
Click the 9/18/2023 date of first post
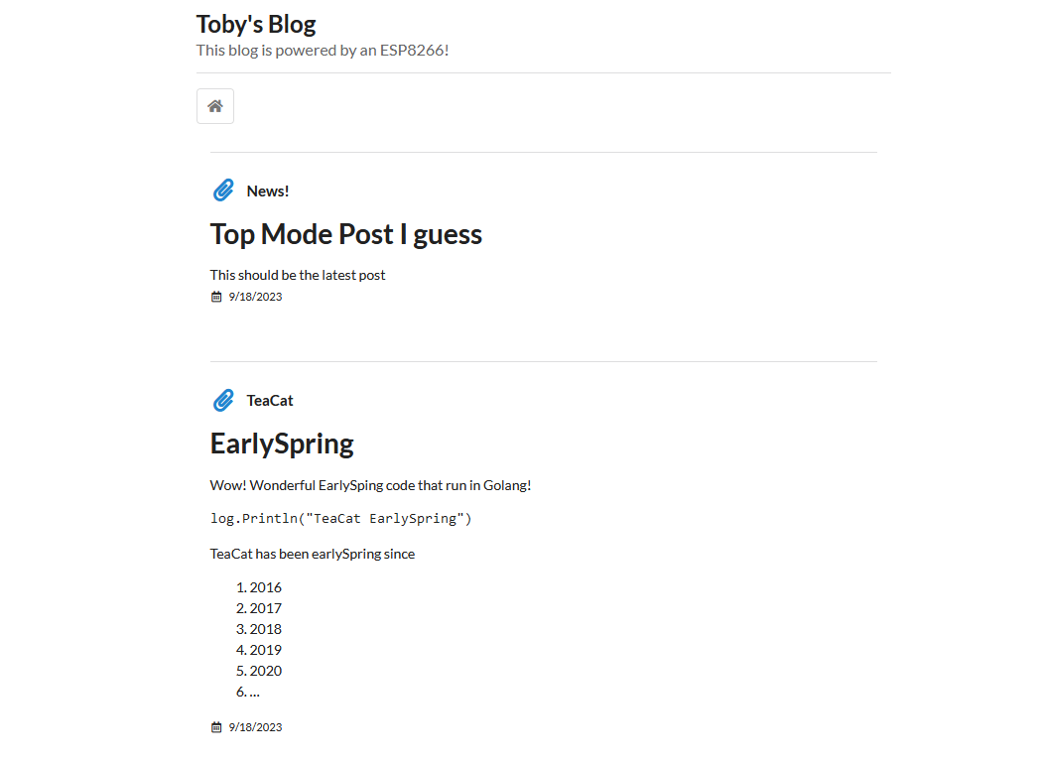pos(255,297)
